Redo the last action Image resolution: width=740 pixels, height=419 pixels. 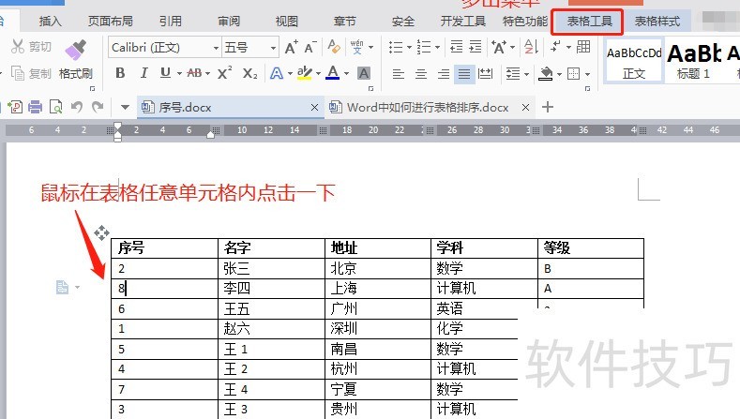(x=98, y=107)
